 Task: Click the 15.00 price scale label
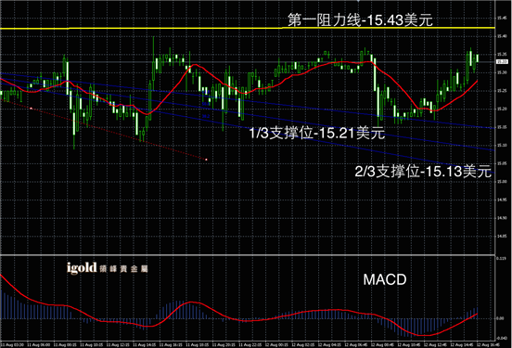coord(502,181)
